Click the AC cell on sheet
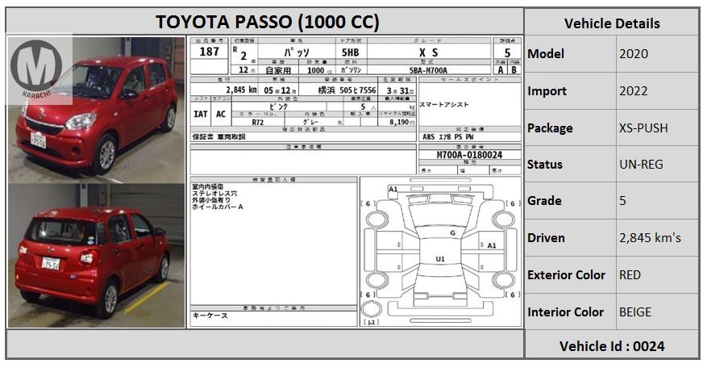Viewport: 707px width, 368px height. coord(221,115)
